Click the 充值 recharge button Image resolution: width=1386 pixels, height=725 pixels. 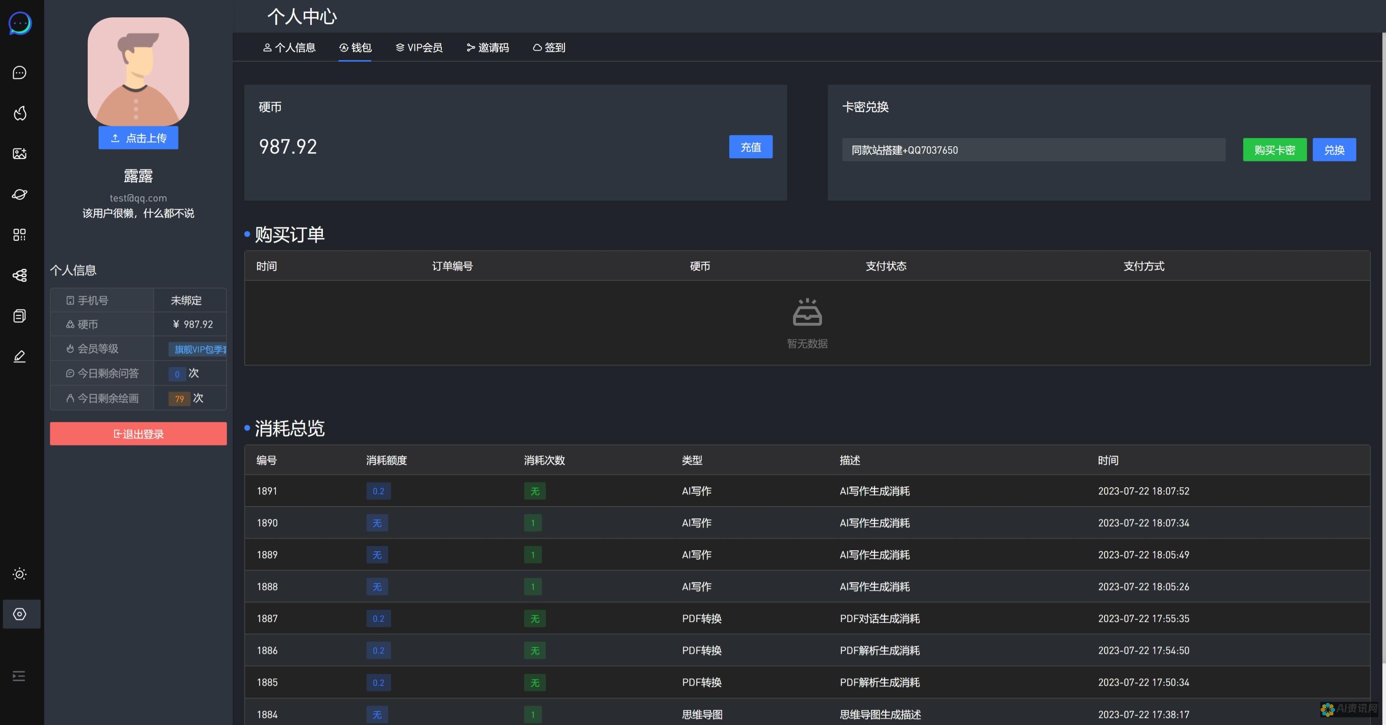[751, 147]
